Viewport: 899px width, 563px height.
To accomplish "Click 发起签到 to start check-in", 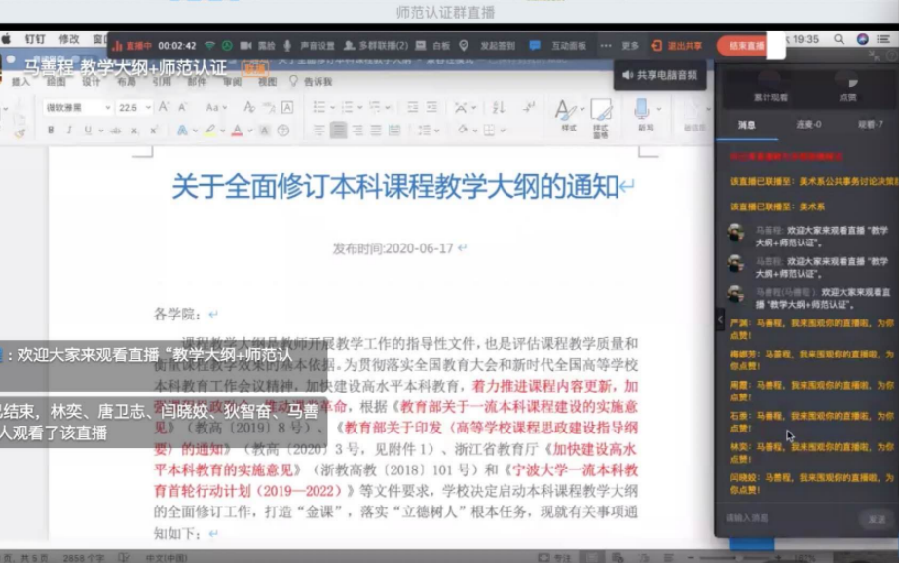I will pyautogui.click(x=489, y=46).
